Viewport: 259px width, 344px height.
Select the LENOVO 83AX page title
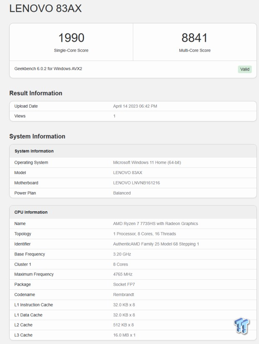[x=46, y=9]
